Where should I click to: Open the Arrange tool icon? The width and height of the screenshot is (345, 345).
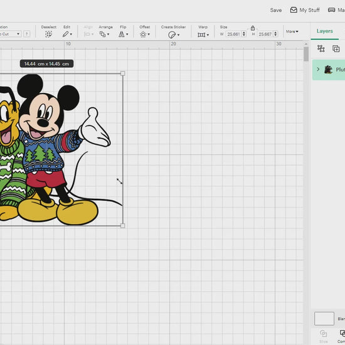[104, 34]
